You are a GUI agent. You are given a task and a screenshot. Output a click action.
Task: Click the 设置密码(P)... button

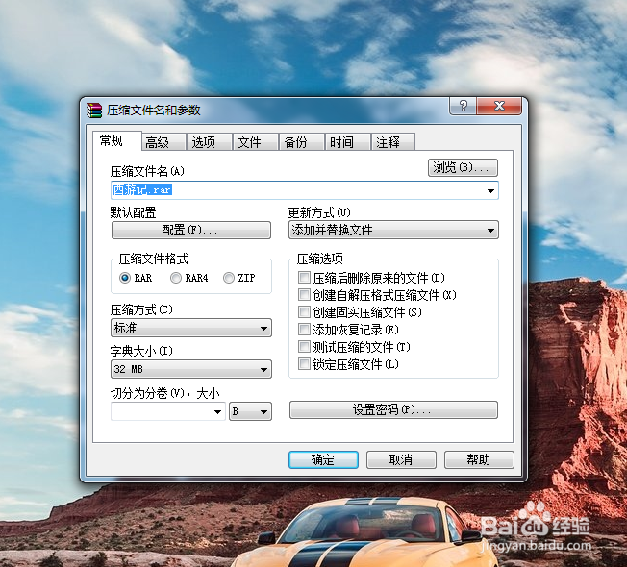pos(393,410)
